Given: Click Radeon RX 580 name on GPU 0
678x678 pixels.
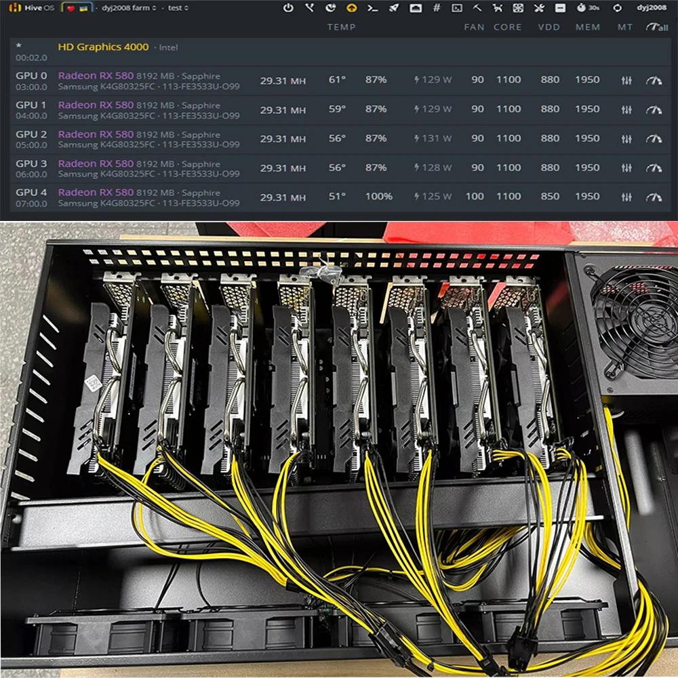Looking at the screenshot, I should pyautogui.click(x=96, y=75).
